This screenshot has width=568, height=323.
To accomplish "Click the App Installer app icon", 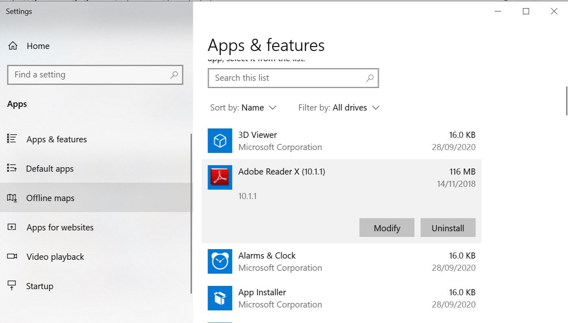I will click(x=220, y=298).
